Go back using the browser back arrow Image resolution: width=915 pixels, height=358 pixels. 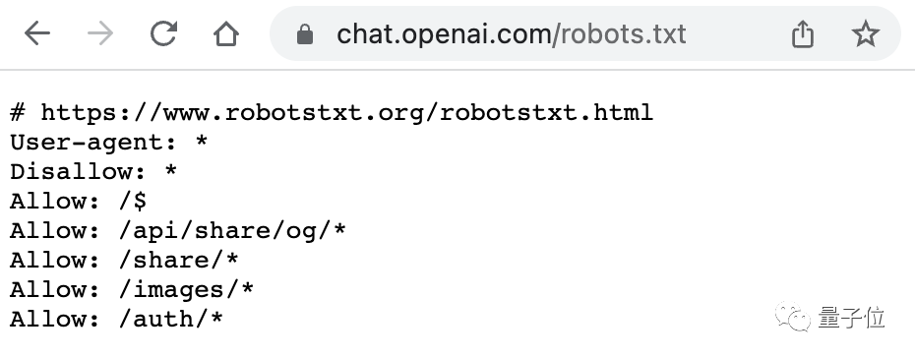(37, 33)
